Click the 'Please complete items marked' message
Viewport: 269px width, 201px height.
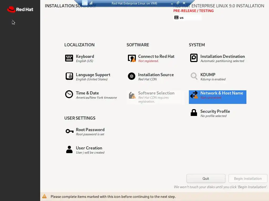tap(113, 197)
